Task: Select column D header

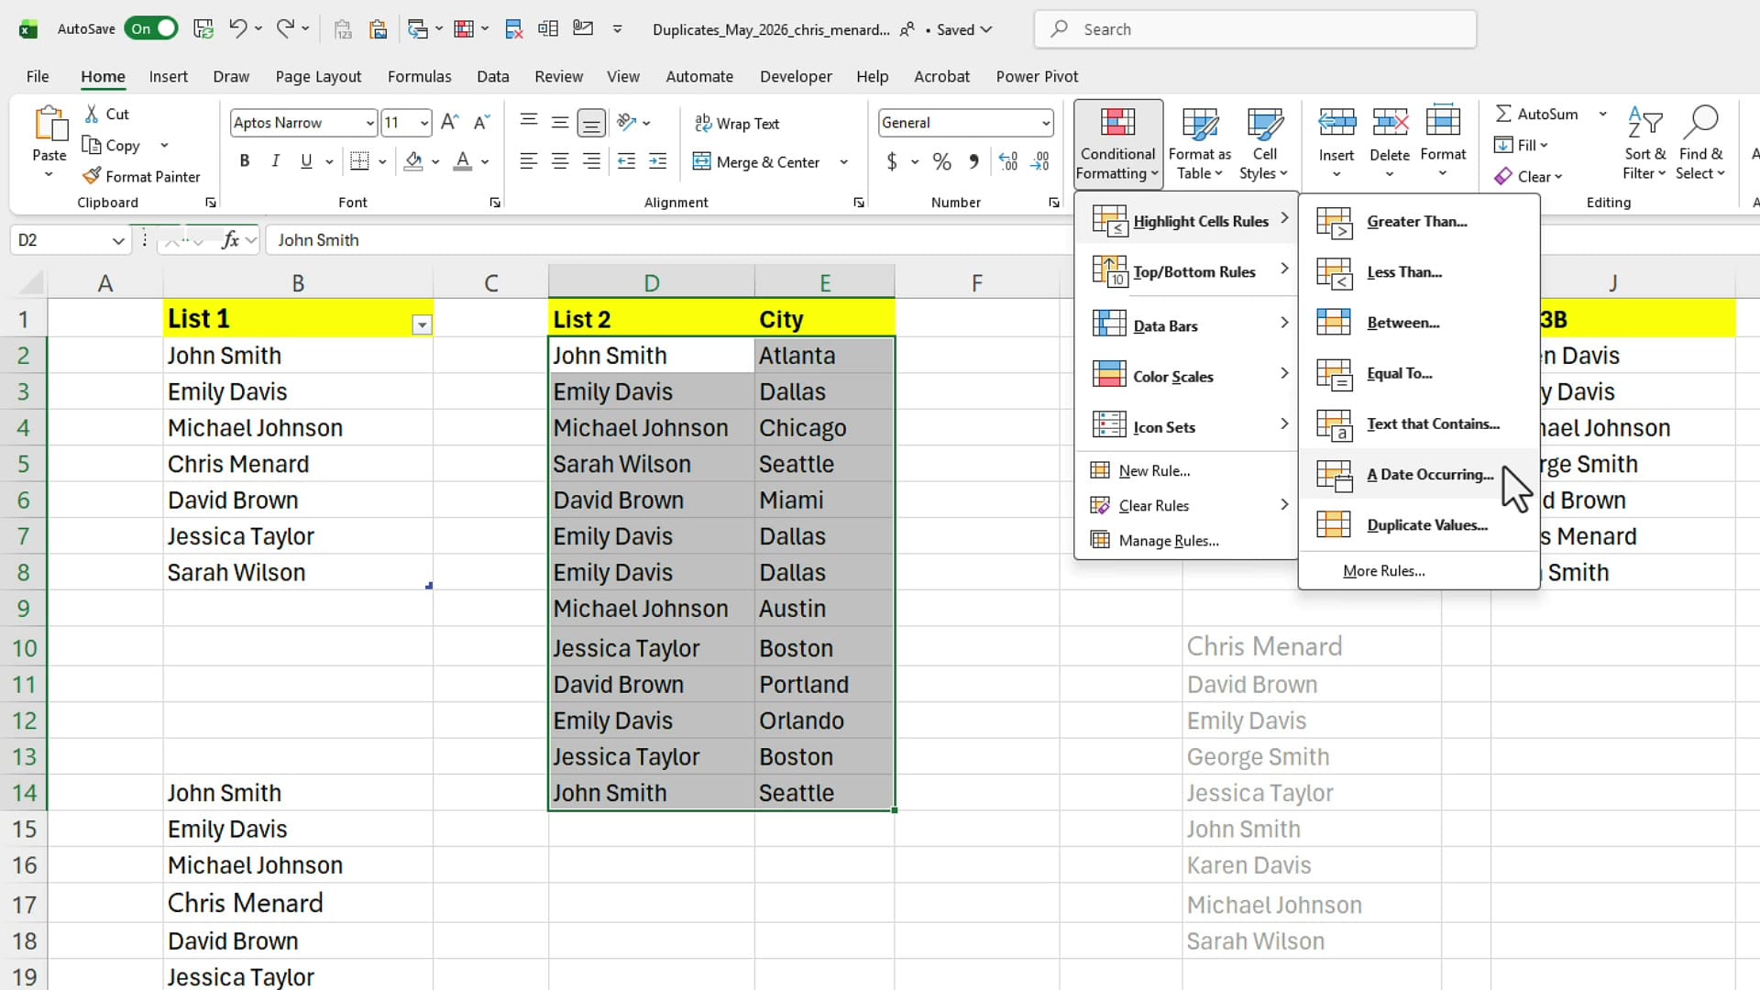Action: (651, 283)
